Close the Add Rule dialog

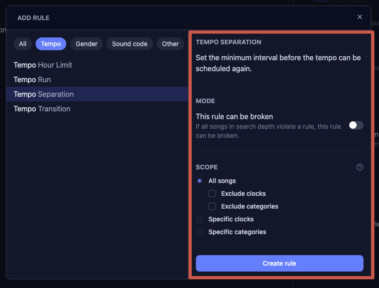click(x=360, y=17)
